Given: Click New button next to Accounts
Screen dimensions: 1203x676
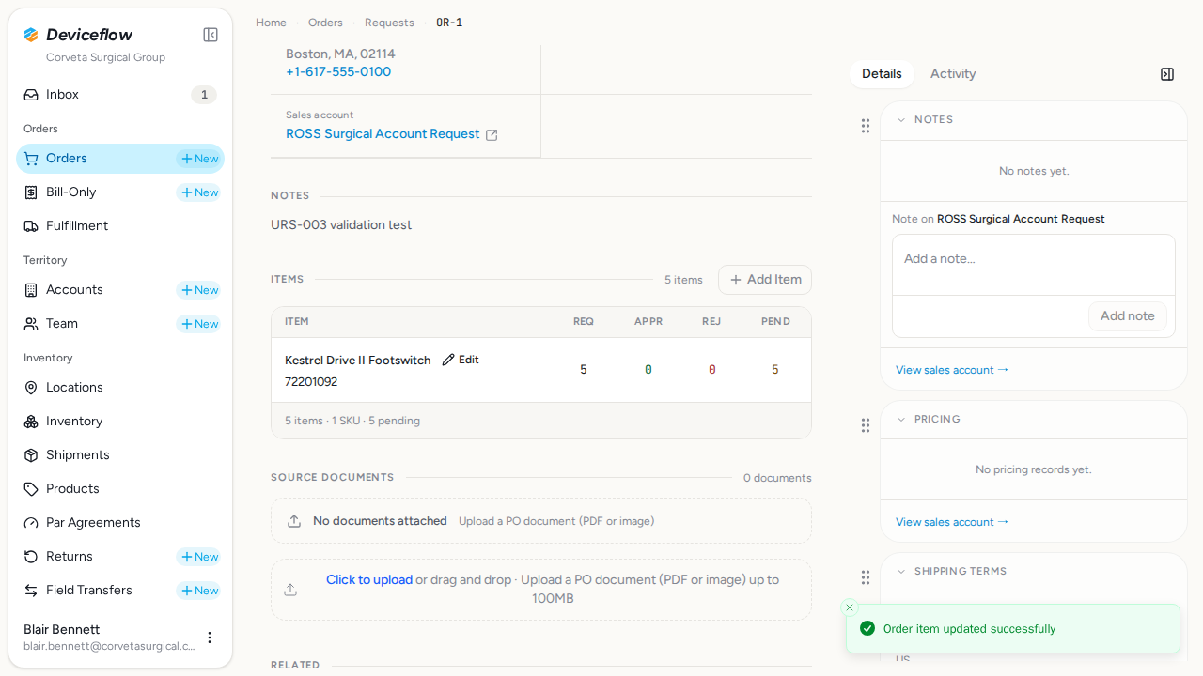Looking at the screenshot, I should click(x=199, y=290).
